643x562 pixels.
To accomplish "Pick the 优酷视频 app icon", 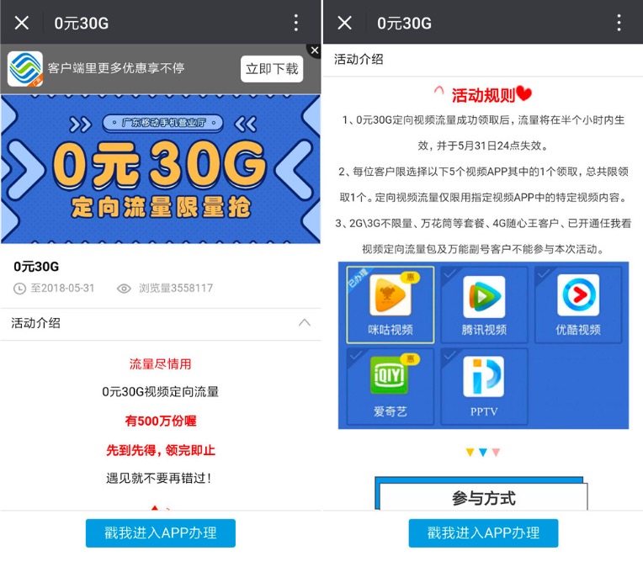I will [578, 295].
